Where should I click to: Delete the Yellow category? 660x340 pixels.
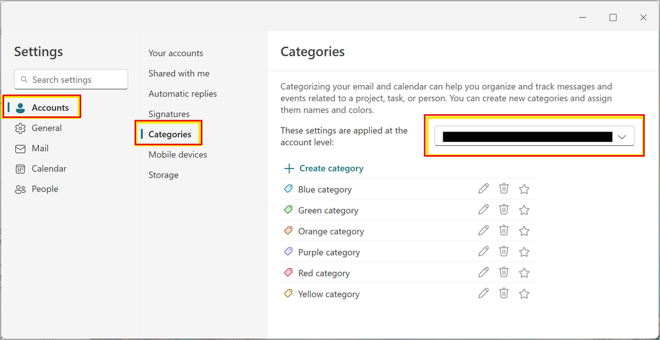coord(503,294)
